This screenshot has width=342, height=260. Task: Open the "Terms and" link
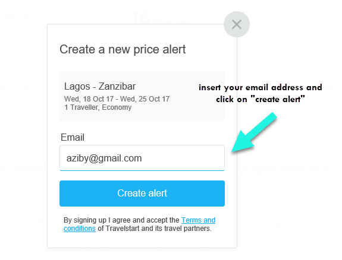click(198, 220)
